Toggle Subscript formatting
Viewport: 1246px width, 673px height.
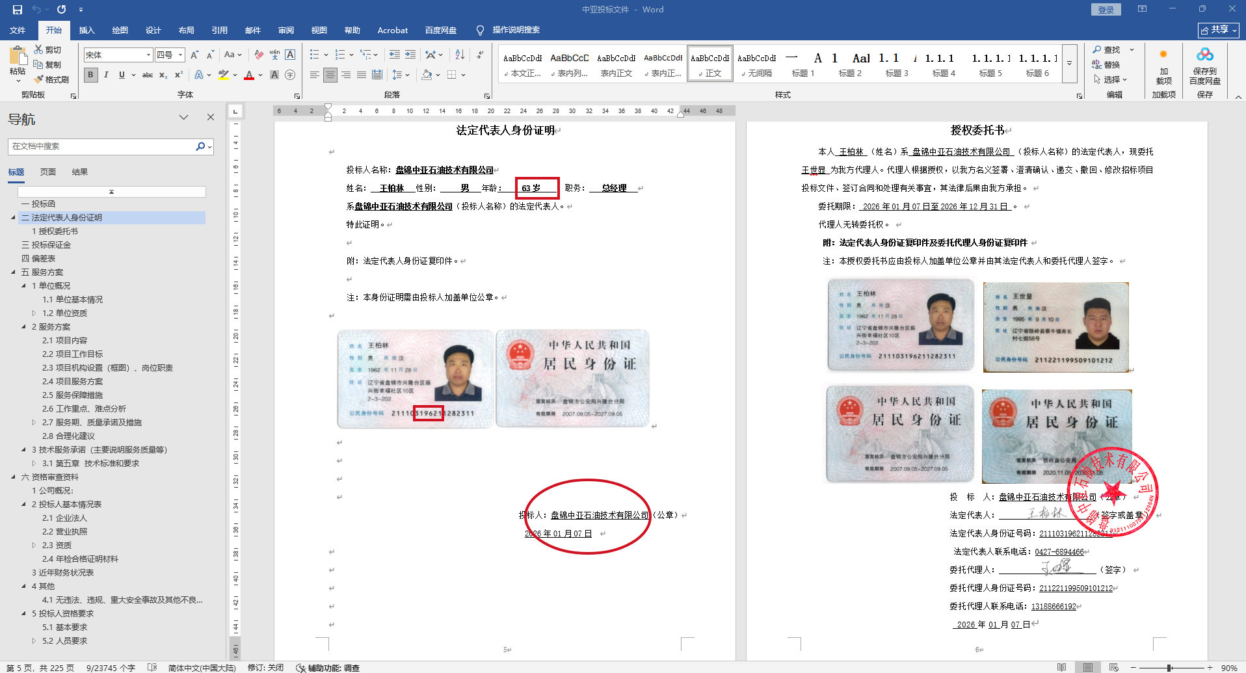tap(163, 75)
